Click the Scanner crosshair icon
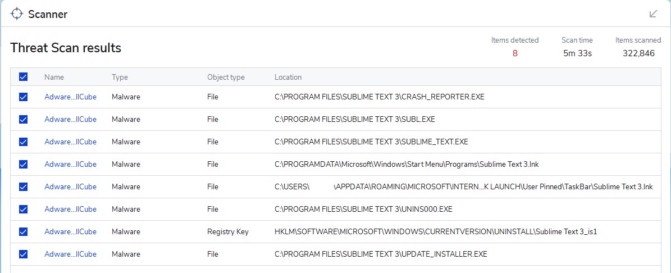The height and width of the screenshot is (273, 671). (17, 14)
